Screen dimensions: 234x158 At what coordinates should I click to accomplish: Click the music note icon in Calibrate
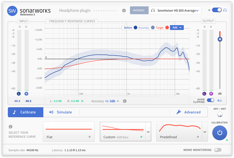[x=14, y=112]
